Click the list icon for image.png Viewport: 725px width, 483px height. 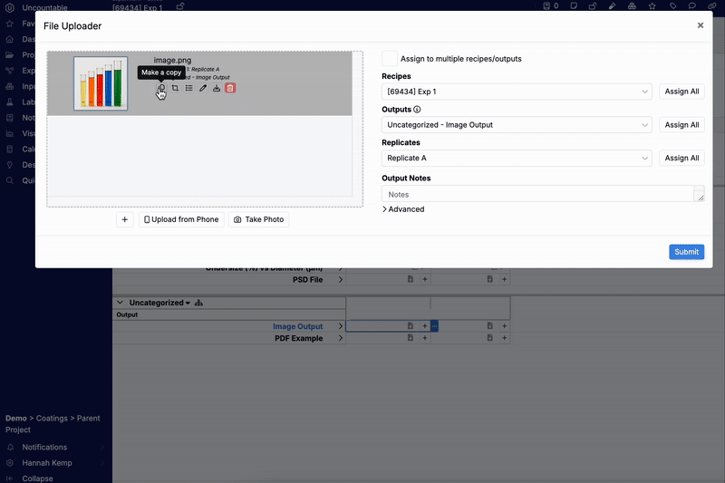188,88
